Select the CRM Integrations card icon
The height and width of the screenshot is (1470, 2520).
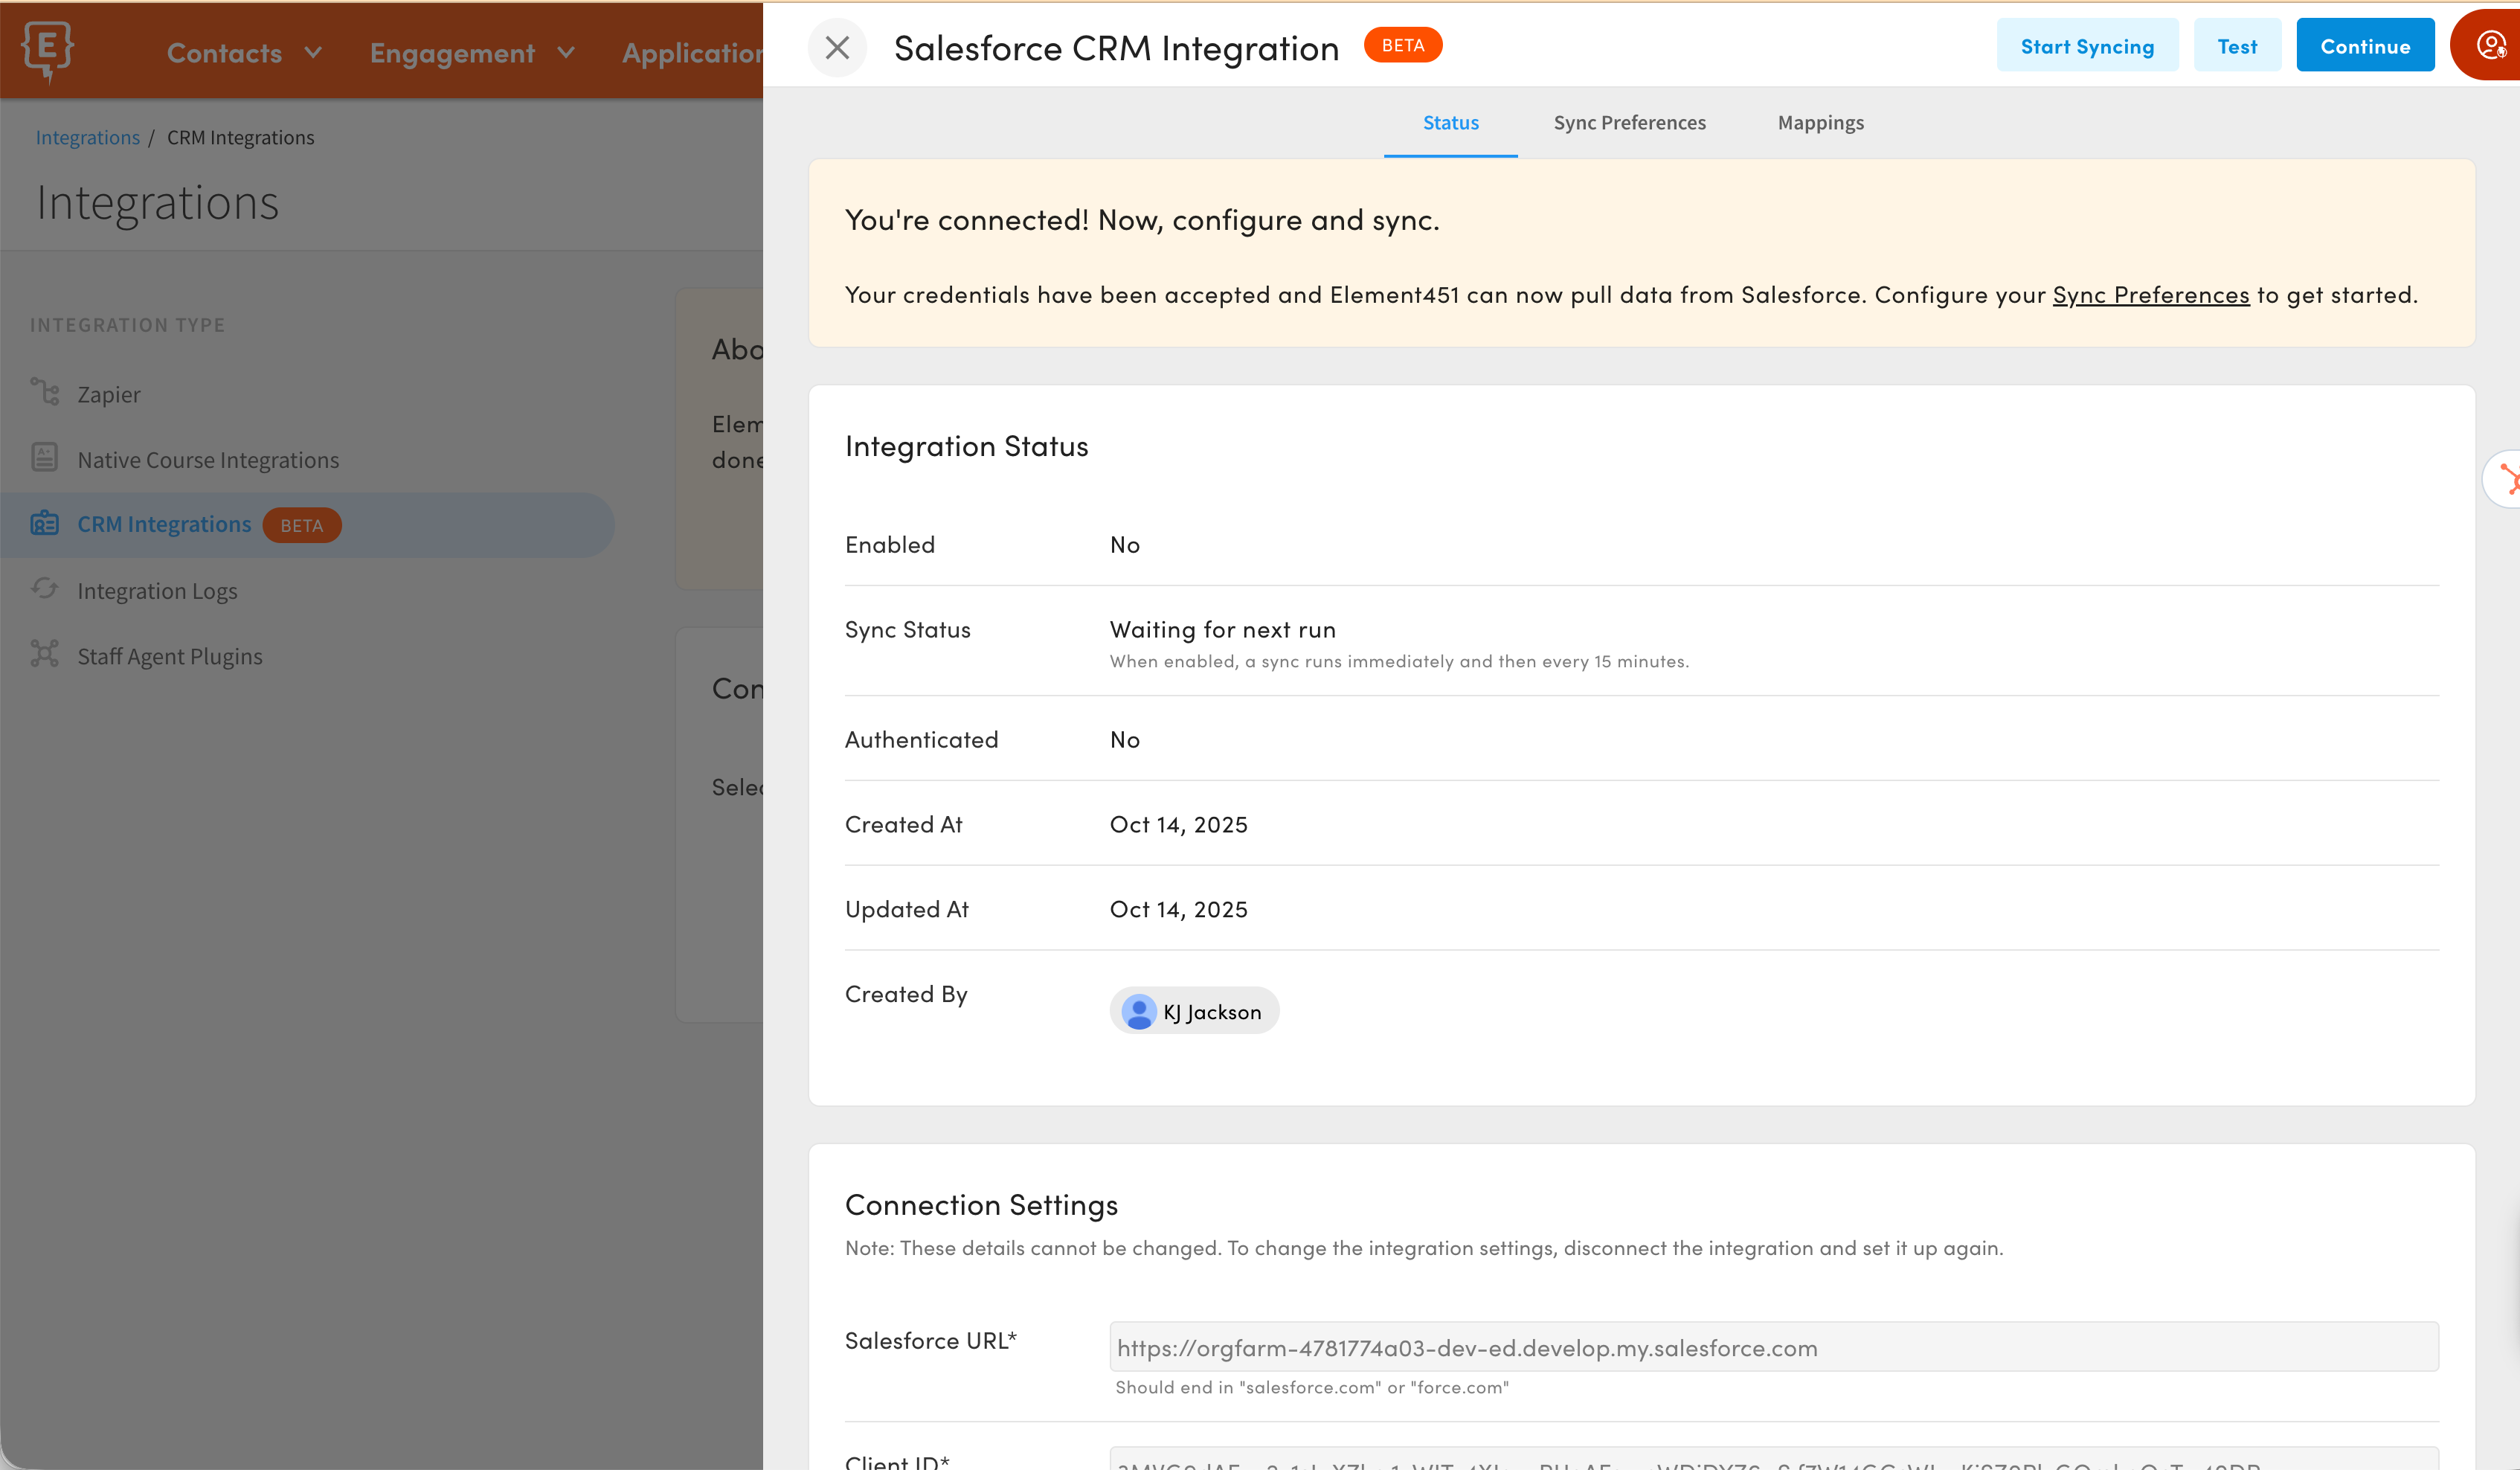pos(44,523)
